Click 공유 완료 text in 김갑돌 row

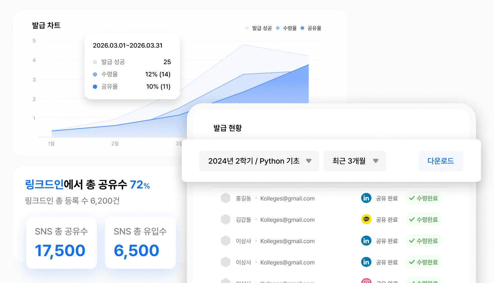tap(387, 220)
